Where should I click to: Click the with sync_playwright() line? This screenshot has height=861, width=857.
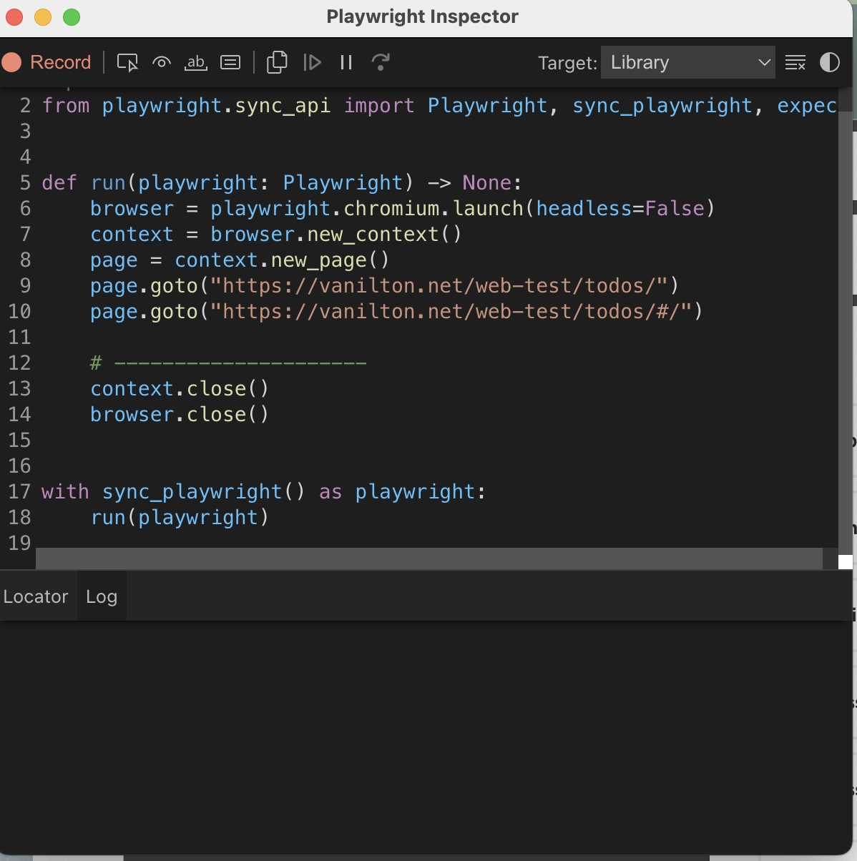click(263, 491)
